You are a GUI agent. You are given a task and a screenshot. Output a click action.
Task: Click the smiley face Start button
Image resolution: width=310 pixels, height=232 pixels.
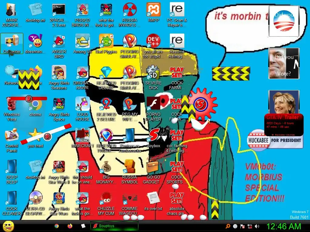point(8,226)
